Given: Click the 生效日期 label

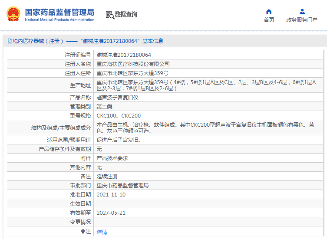Looking at the screenshot, I should tap(80, 204).
